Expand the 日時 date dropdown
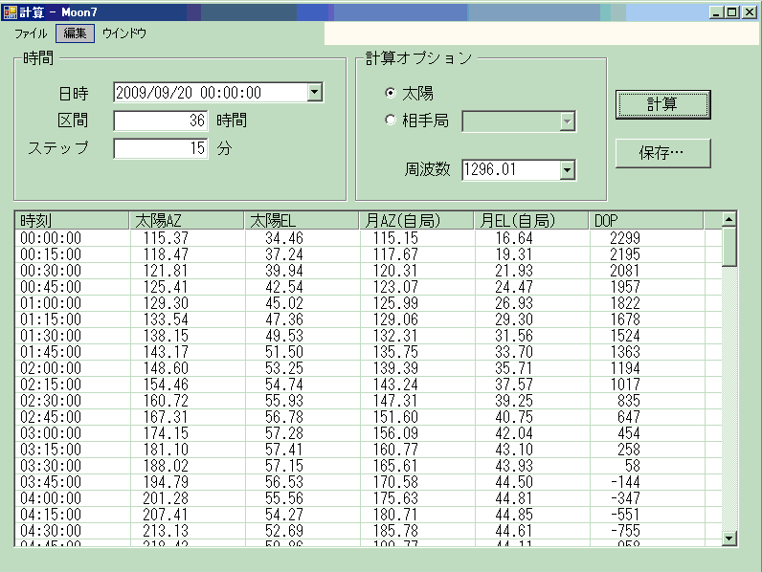 point(315,93)
